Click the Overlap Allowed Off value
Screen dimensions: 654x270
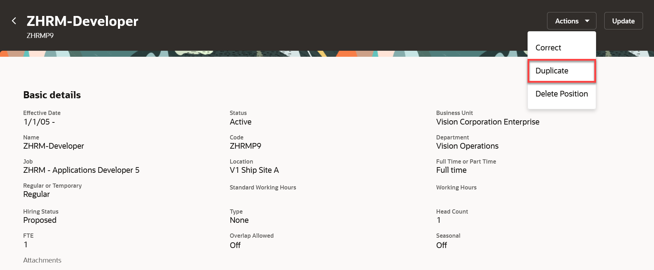[x=235, y=245]
